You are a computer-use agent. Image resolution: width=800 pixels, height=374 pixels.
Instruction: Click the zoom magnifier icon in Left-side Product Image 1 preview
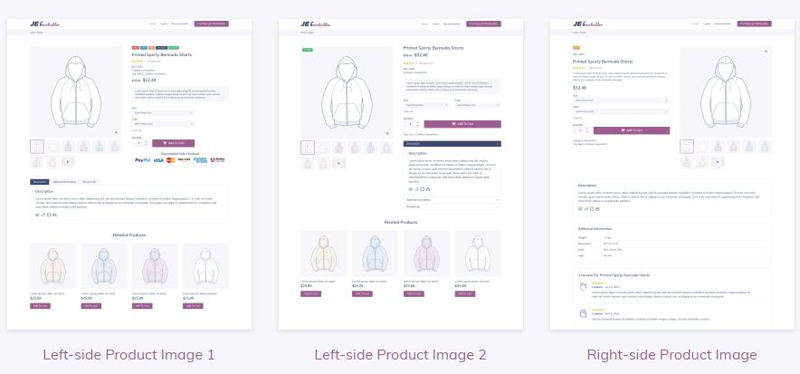click(117, 132)
